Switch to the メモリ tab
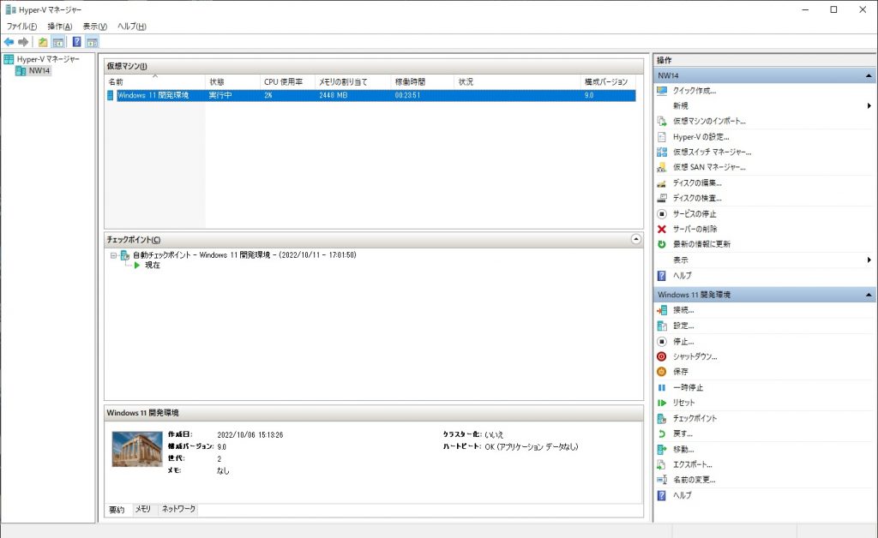Image resolution: width=878 pixels, height=538 pixels. [x=143, y=509]
